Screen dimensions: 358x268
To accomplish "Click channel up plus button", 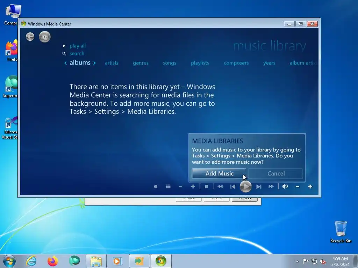I will pyautogui.click(x=193, y=187).
